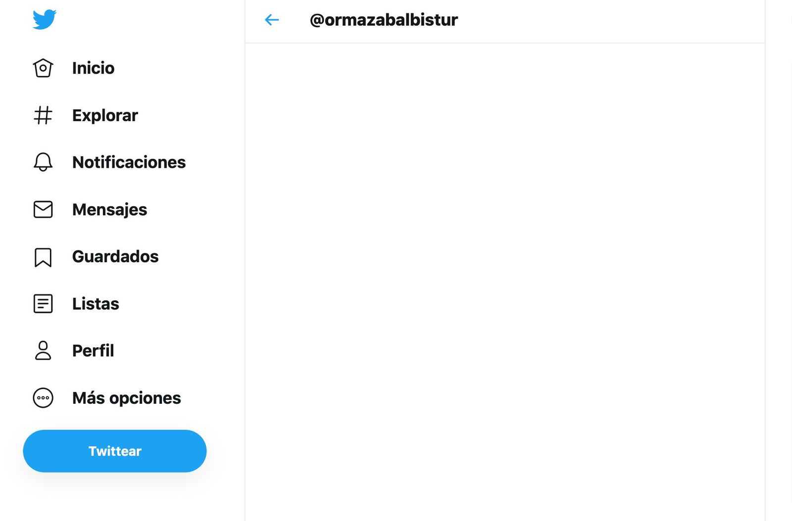Click the Notificaciones bell icon

click(x=43, y=162)
